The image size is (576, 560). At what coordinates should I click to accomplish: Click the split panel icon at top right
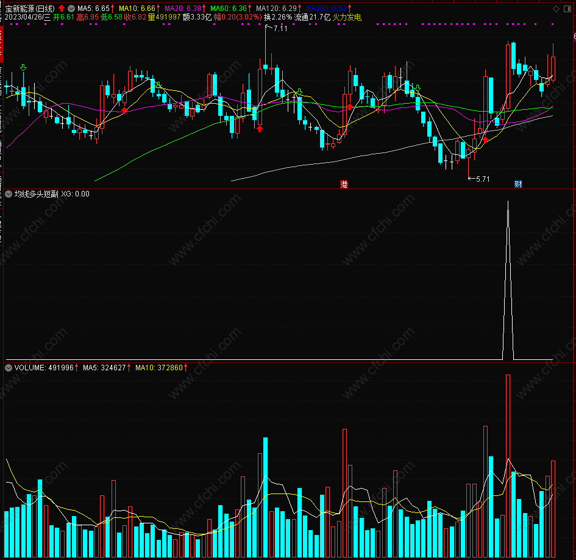point(567,9)
